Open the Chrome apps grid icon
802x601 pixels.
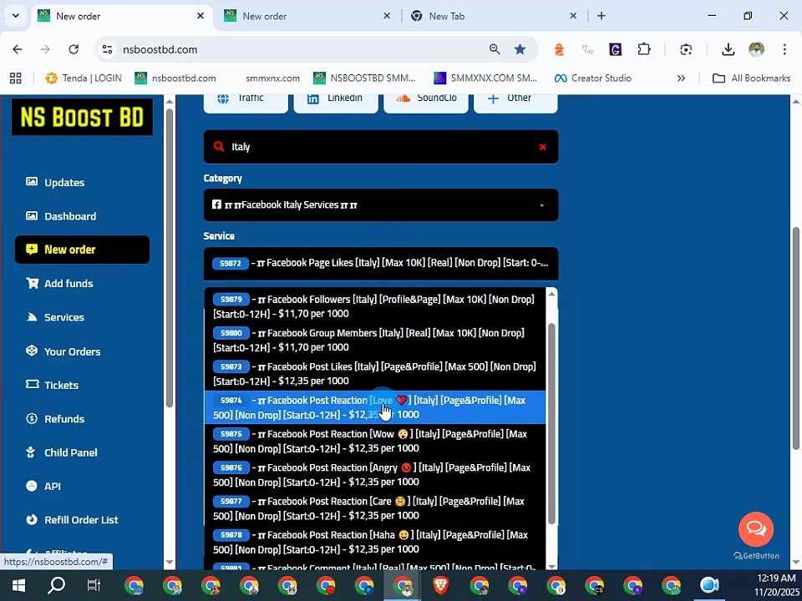(x=15, y=78)
